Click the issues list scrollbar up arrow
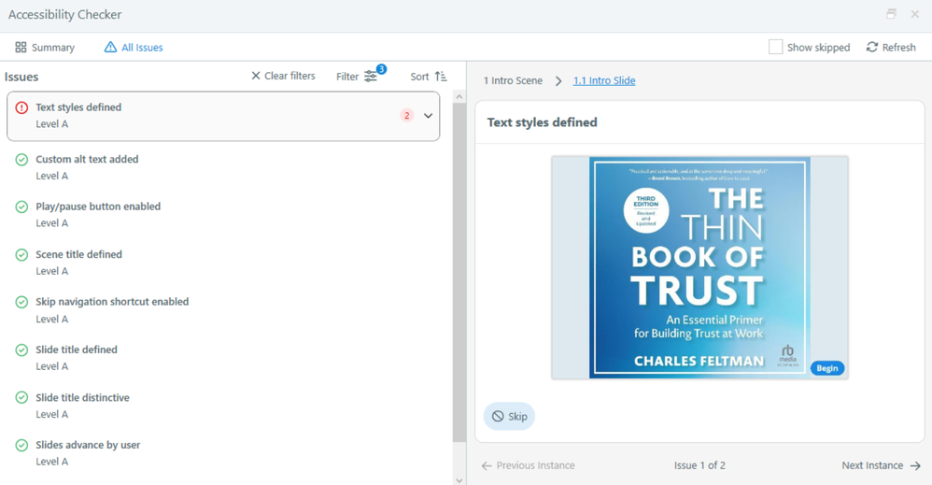 pyautogui.click(x=459, y=96)
